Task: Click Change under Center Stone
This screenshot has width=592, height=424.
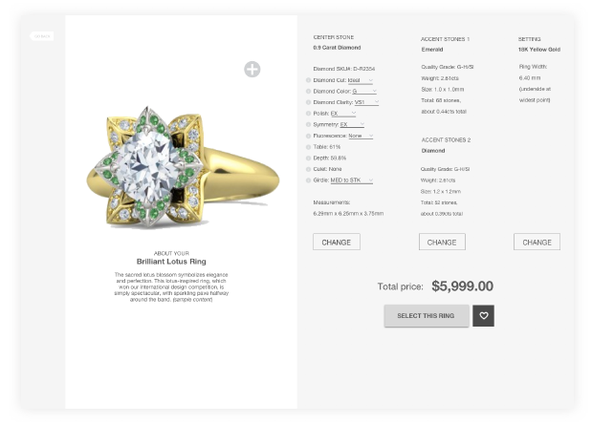Action: pyautogui.click(x=337, y=242)
